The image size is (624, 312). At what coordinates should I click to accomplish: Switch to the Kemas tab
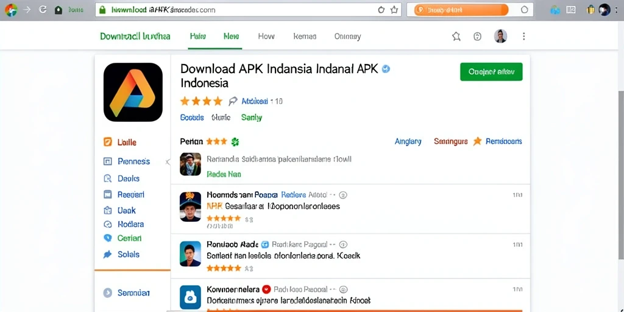click(305, 36)
